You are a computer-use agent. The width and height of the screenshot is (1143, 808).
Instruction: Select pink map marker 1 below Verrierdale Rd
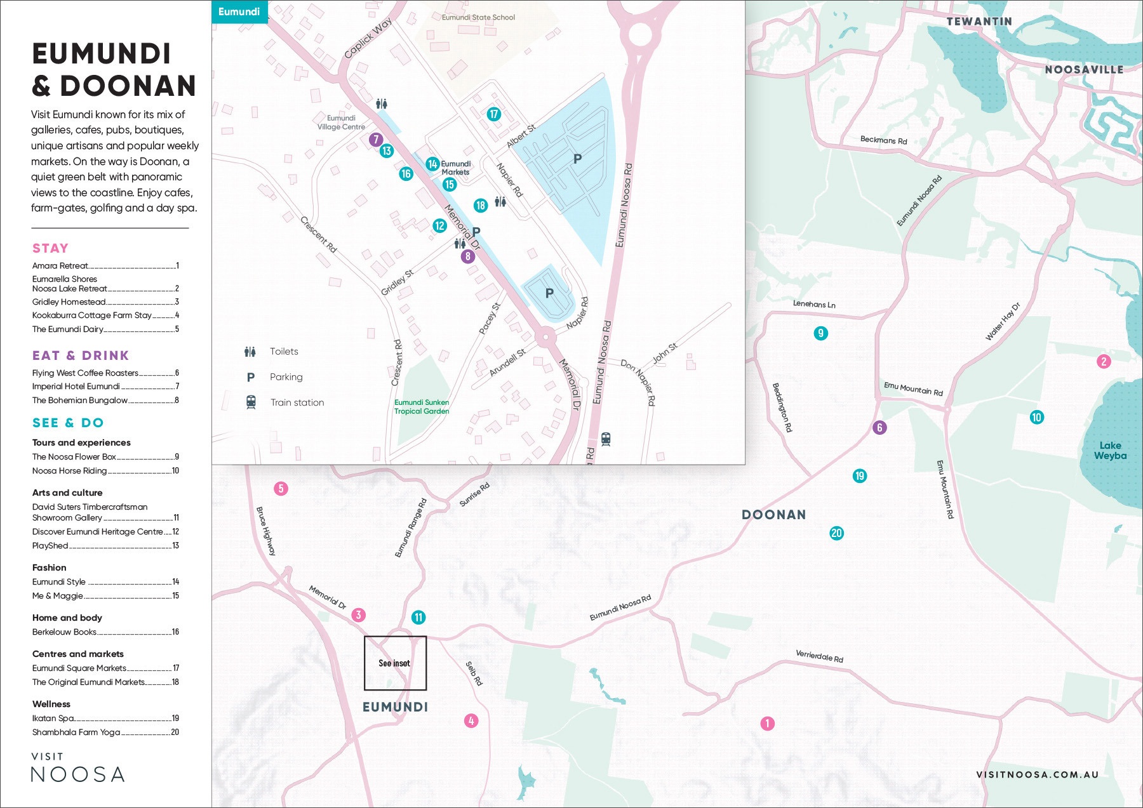tap(768, 724)
